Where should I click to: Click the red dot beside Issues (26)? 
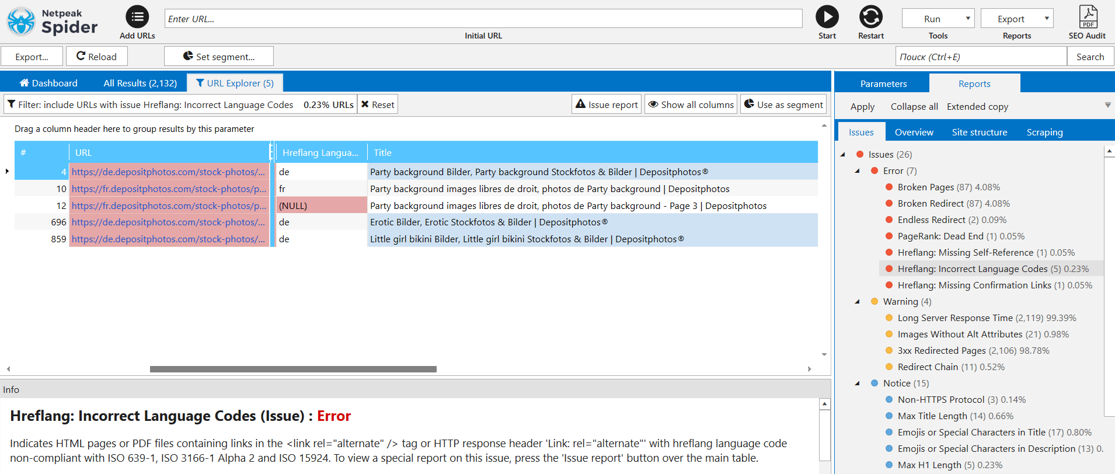[x=860, y=155]
